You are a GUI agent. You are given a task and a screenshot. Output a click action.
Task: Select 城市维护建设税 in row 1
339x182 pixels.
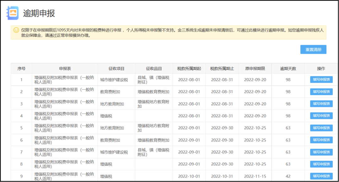tap(114, 80)
